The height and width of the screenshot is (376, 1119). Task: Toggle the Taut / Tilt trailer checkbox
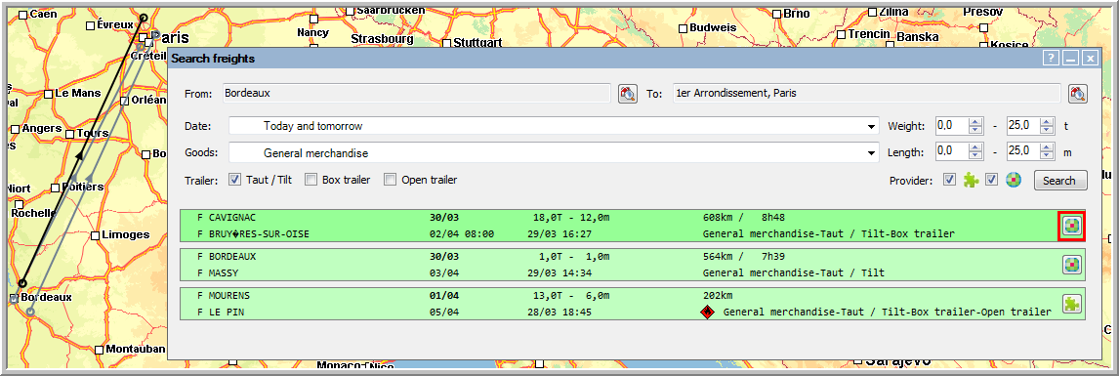234,180
